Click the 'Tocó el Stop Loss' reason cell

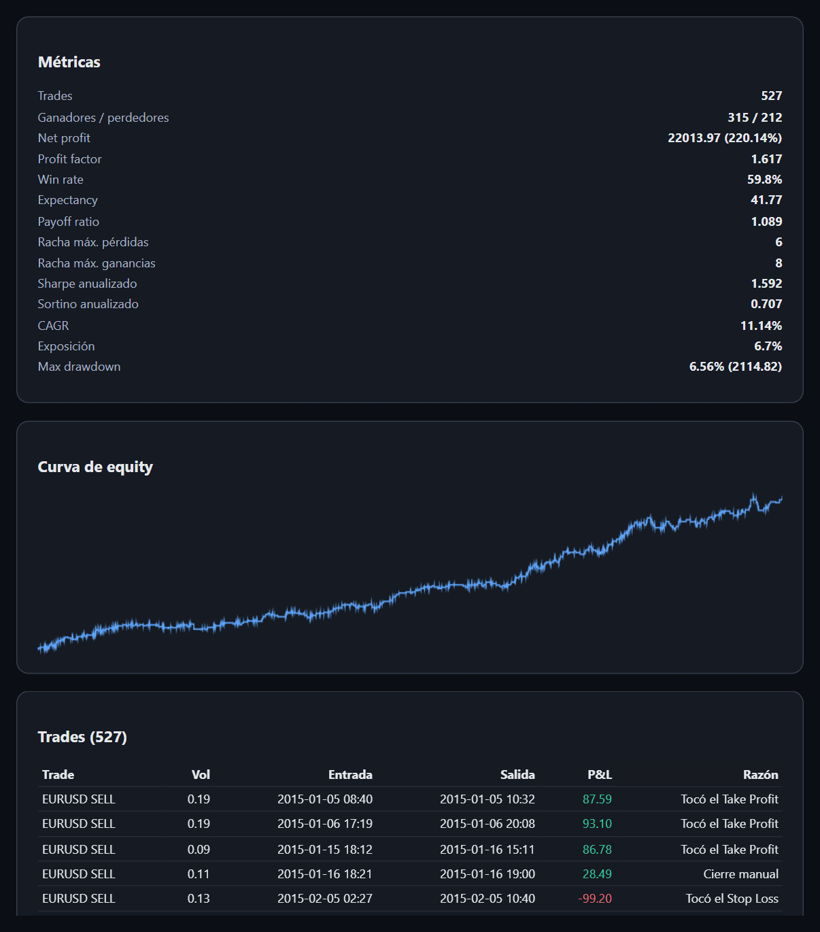point(732,899)
